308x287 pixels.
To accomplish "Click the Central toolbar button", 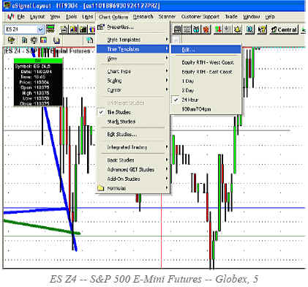I will coord(284,30).
